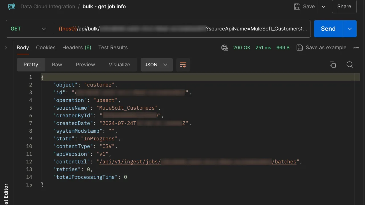This screenshot has height=205, width=365.
Task: Click the request URL input field
Action: click(x=182, y=29)
